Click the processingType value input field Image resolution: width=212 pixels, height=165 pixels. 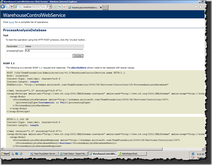(54, 51)
